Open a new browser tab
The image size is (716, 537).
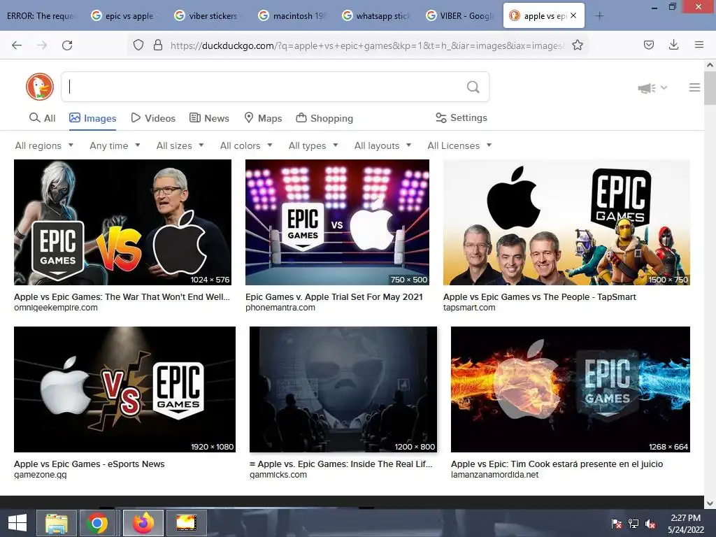click(599, 16)
